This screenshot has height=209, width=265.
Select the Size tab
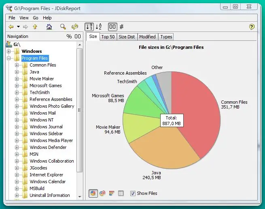pos(93,36)
